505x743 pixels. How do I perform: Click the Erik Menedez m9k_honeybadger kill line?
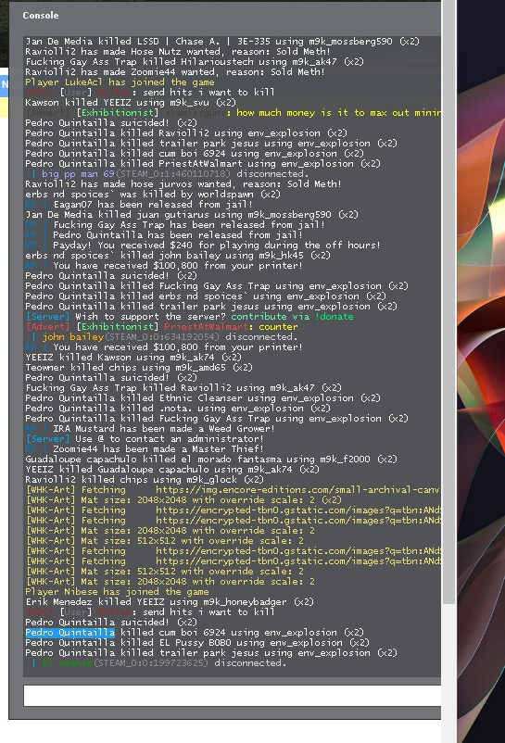170,602
